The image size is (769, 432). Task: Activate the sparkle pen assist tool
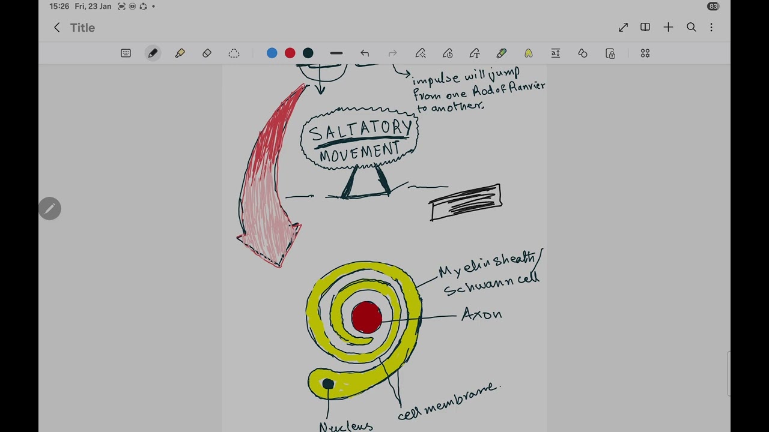click(421, 53)
